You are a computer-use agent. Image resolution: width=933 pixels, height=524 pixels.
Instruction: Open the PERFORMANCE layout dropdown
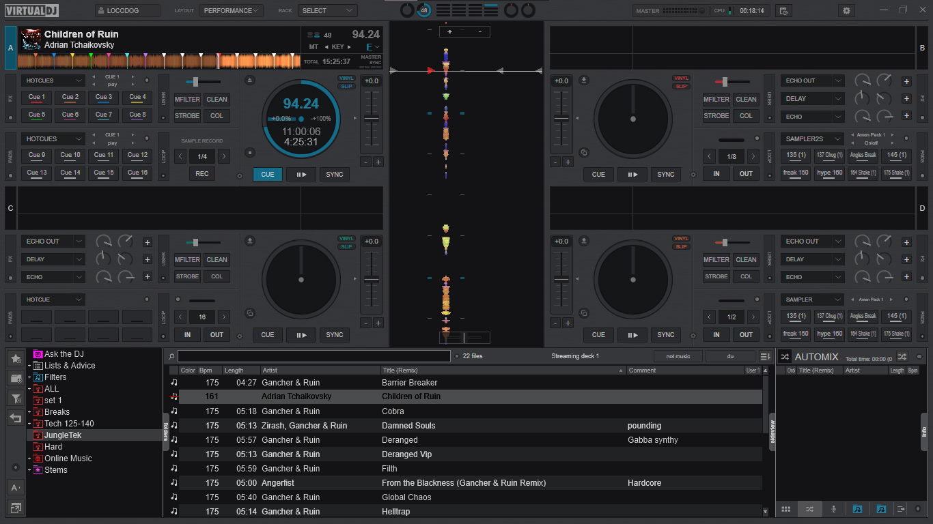click(x=232, y=11)
